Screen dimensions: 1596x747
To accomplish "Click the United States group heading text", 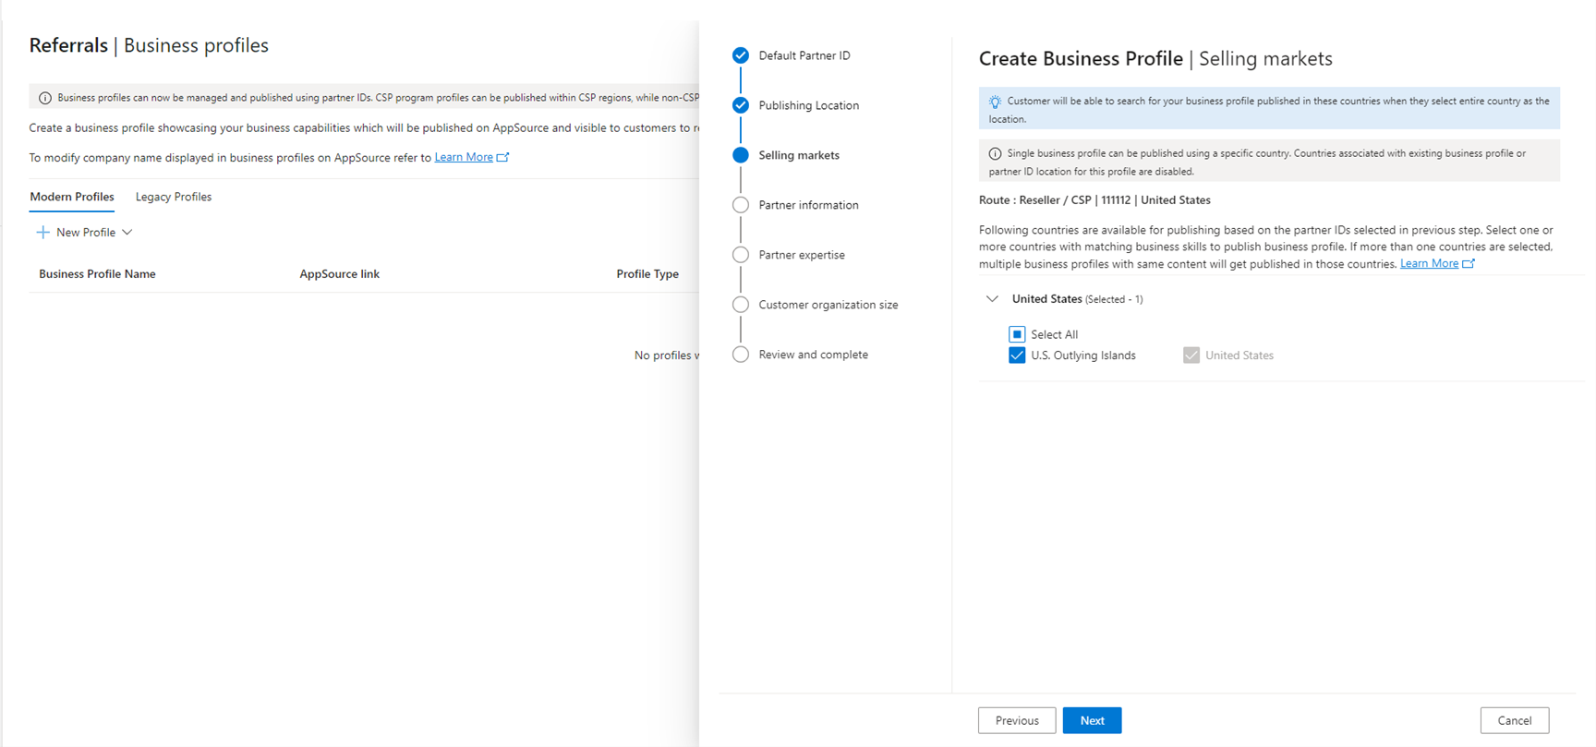I will click(x=1046, y=299).
